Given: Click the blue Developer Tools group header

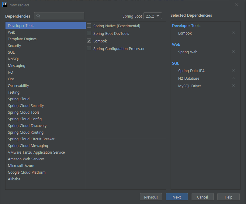Looking at the screenshot, I should [186, 26].
